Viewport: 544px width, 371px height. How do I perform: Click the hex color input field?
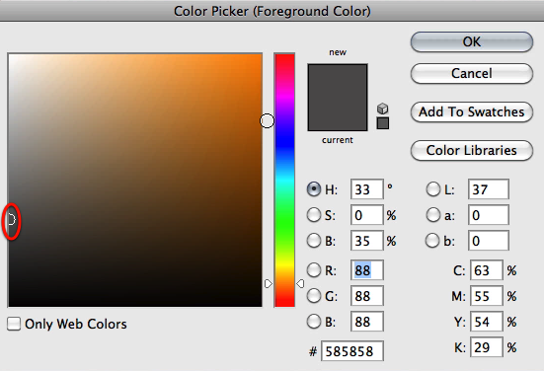click(352, 351)
